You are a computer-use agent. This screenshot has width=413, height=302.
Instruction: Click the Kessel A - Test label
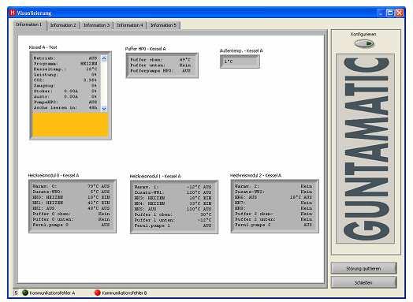43,47
